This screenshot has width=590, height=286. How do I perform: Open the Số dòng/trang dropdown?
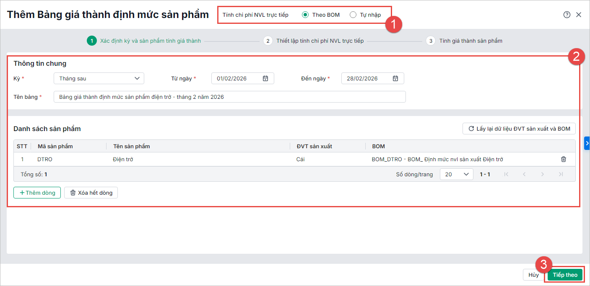457,174
